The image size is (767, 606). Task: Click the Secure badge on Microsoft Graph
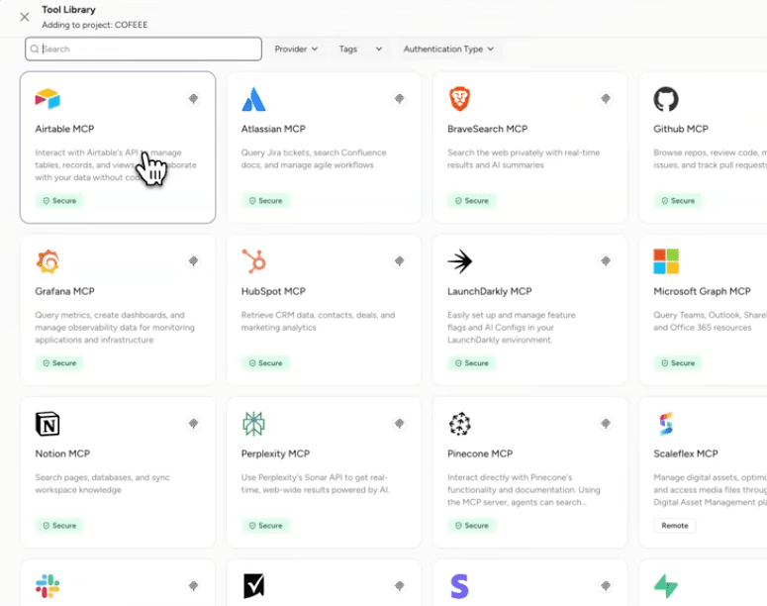click(678, 363)
